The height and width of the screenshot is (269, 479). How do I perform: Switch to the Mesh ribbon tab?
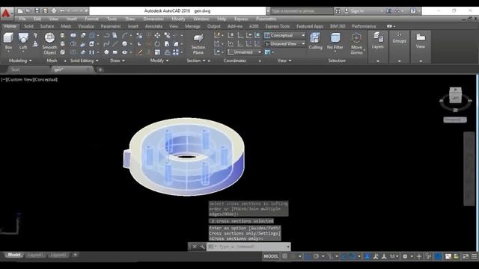click(66, 26)
